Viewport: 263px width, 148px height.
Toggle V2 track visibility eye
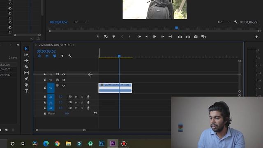64,80
